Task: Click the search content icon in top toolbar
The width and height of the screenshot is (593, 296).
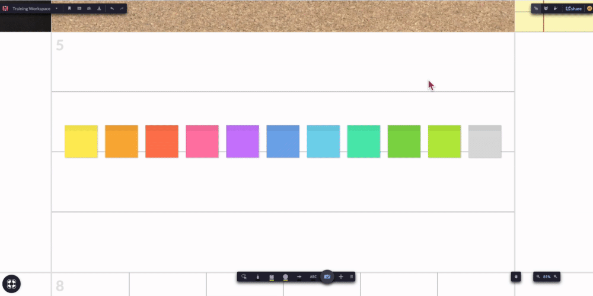Action: [x=90, y=8]
